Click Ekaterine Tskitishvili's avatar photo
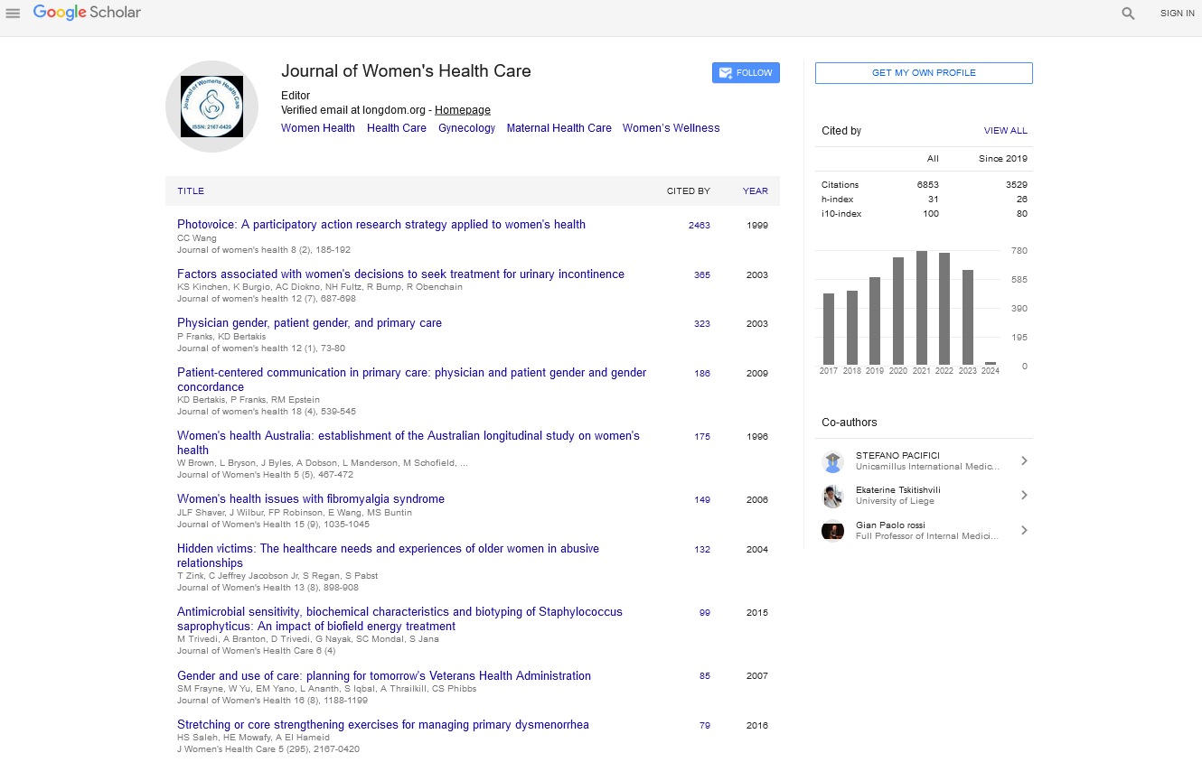The image size is (1202, 762). click(x=832, y=496)
